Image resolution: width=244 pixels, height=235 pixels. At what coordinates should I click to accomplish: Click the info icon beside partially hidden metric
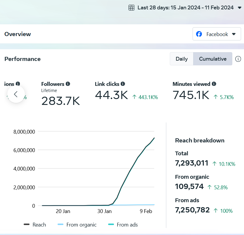tap(18, 84)
